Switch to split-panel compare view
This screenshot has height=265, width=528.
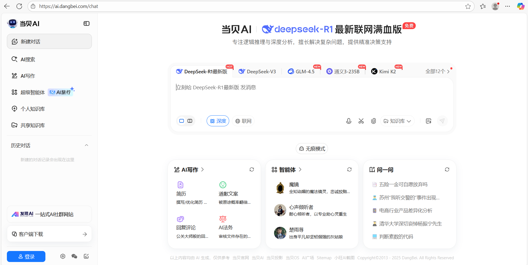190,121
